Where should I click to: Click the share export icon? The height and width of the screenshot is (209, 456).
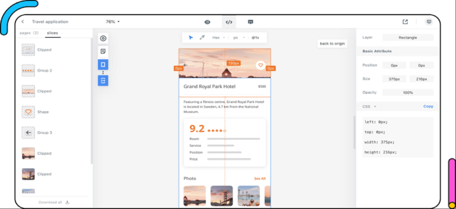pyautogui.click(x=405, y=22)
